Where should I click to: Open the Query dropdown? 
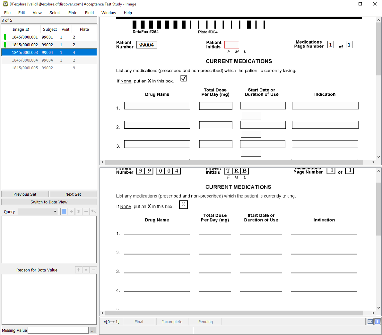click(x=38, y=211)
